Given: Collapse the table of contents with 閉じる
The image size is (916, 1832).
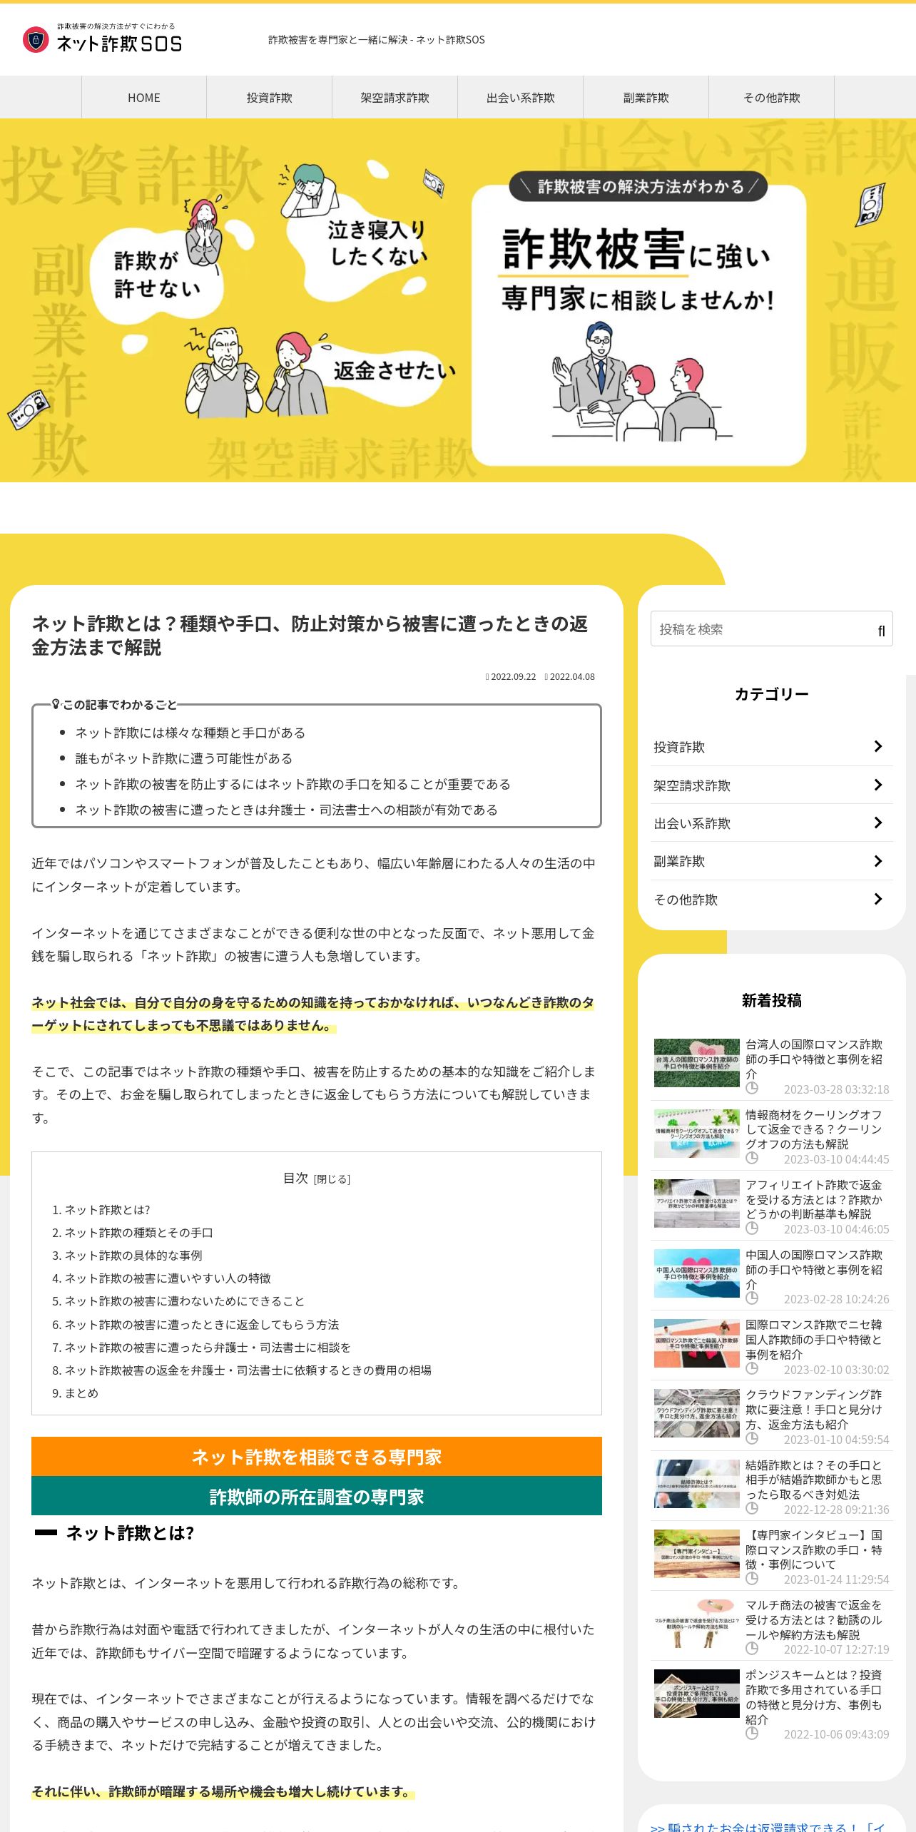Looking at the screenshot, I should tap(332, 1179).
